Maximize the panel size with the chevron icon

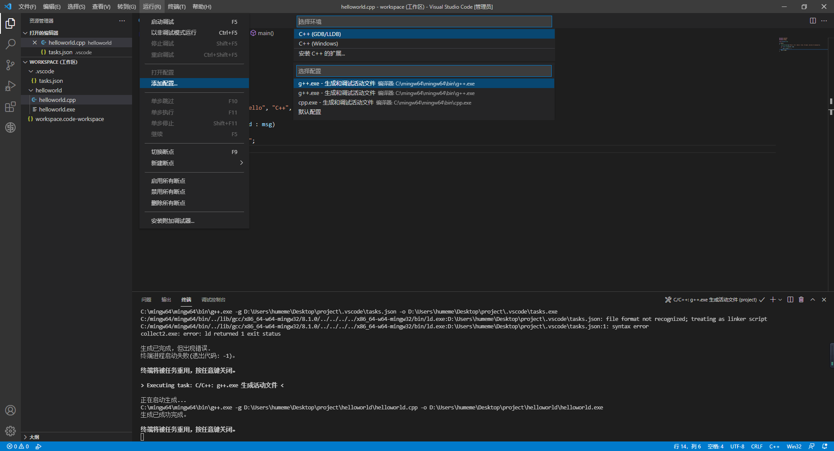click(813, 300)
